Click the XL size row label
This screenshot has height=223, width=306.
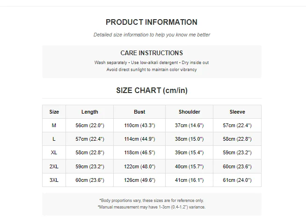(x=54, y=152)
